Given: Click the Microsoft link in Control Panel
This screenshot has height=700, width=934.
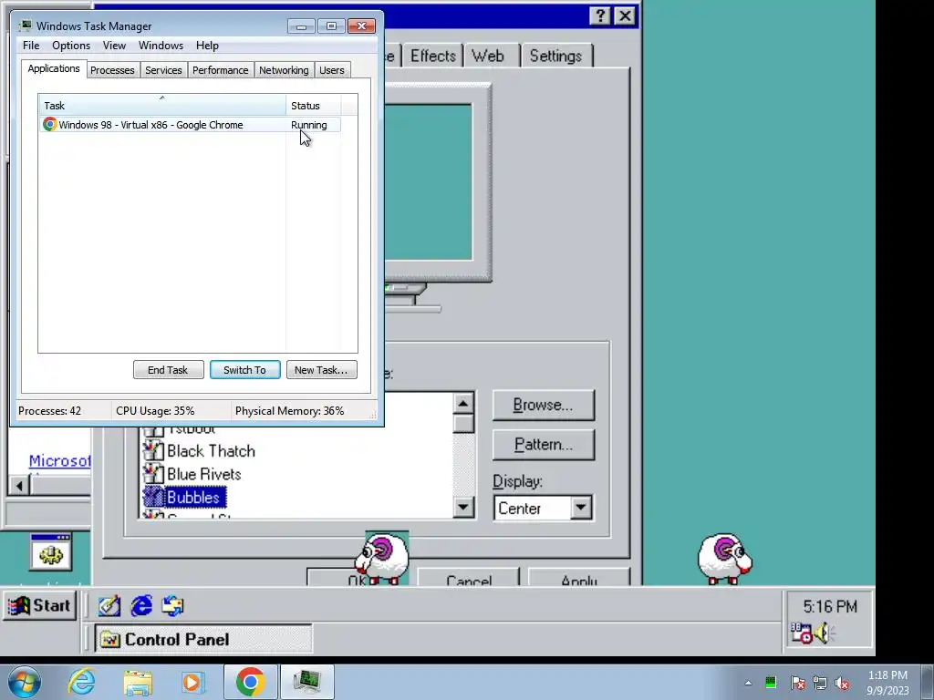Looking at the screenshot, I should coord(59,460).
